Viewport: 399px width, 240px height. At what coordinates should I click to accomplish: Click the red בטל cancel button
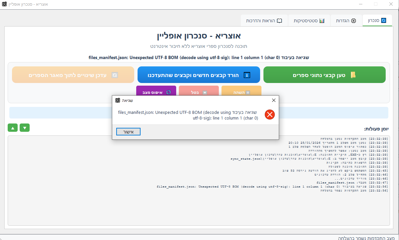199,90
